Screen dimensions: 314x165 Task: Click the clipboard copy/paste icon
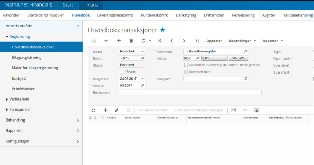[143, 41]
